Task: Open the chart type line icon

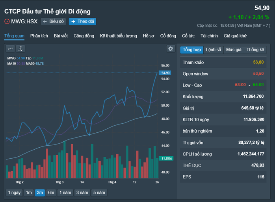Action: coord(10,49)
